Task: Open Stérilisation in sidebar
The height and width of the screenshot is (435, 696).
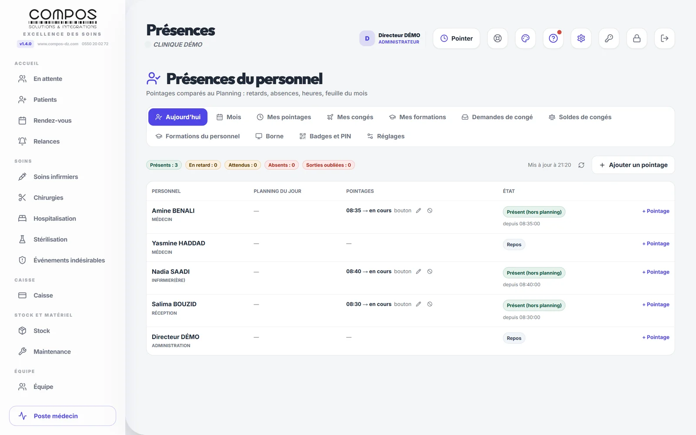Action: click(x=63, y=239)
